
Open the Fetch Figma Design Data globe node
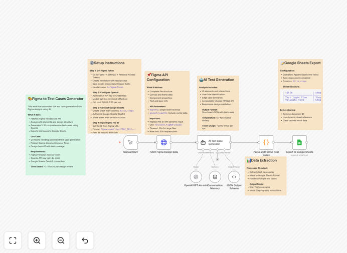tap(164, 142)
